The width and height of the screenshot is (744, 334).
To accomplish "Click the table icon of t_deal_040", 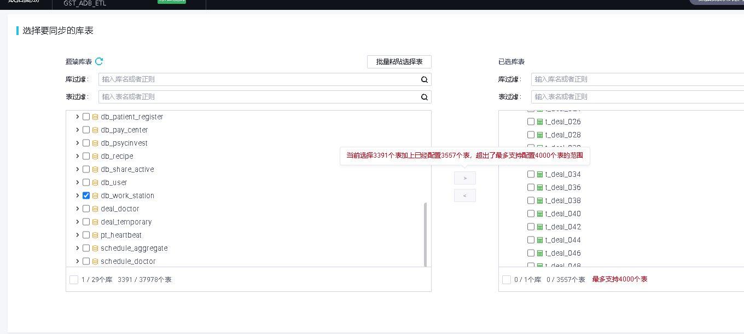I will (x=540, y=214).
